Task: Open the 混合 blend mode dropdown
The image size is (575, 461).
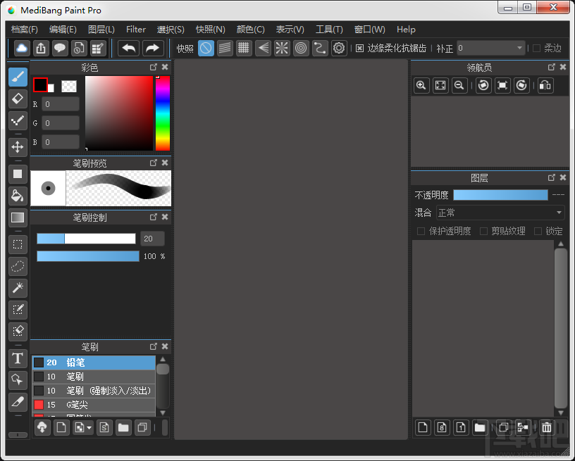Action: [500, 213]
